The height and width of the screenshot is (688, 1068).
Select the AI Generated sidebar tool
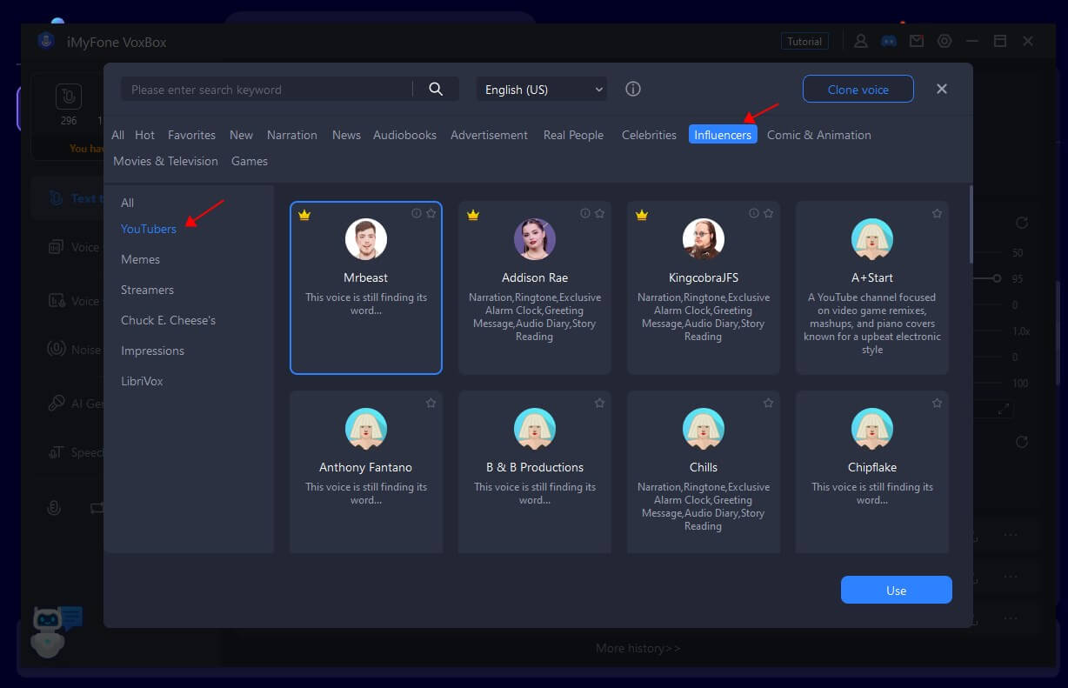54,403
